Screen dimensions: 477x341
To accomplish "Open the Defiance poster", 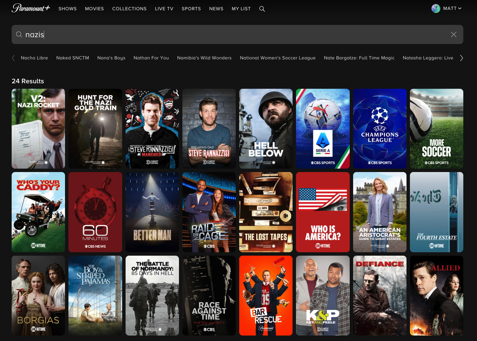I will (380, 296).
